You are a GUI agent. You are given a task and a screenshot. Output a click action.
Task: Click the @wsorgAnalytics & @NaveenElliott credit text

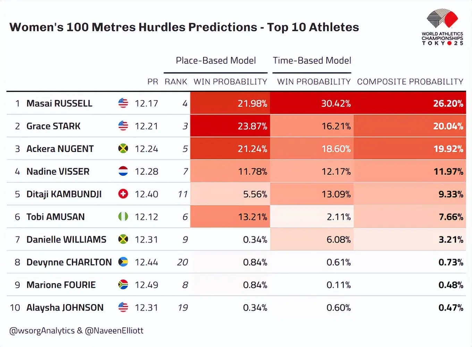coord(76,331)
